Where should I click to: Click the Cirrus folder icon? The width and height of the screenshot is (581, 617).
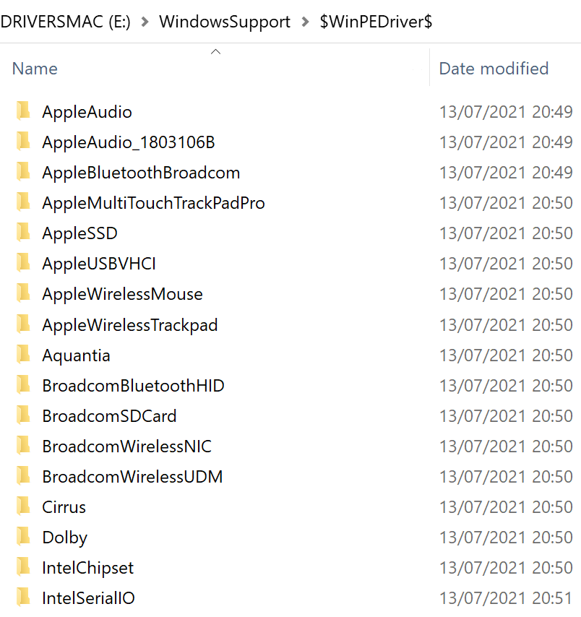[23, 506]
